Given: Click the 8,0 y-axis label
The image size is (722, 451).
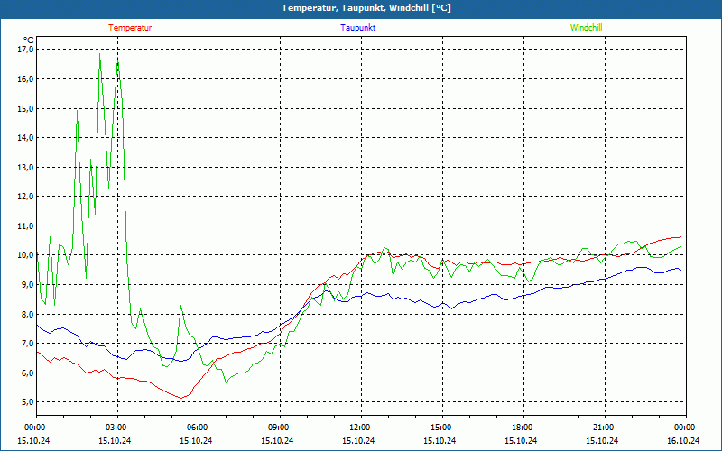Looking at the screenshot, I should [x=28, y=314].
